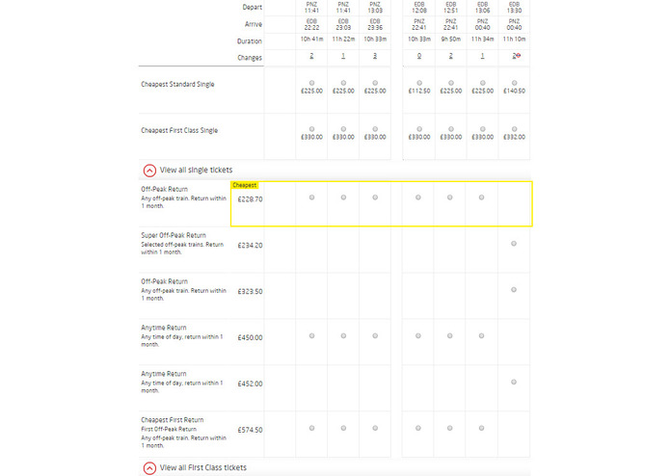670x476 pixels.
Task: Select £330.00 First Class Single for 13:03 departure
Action: (x=375, y=129)
